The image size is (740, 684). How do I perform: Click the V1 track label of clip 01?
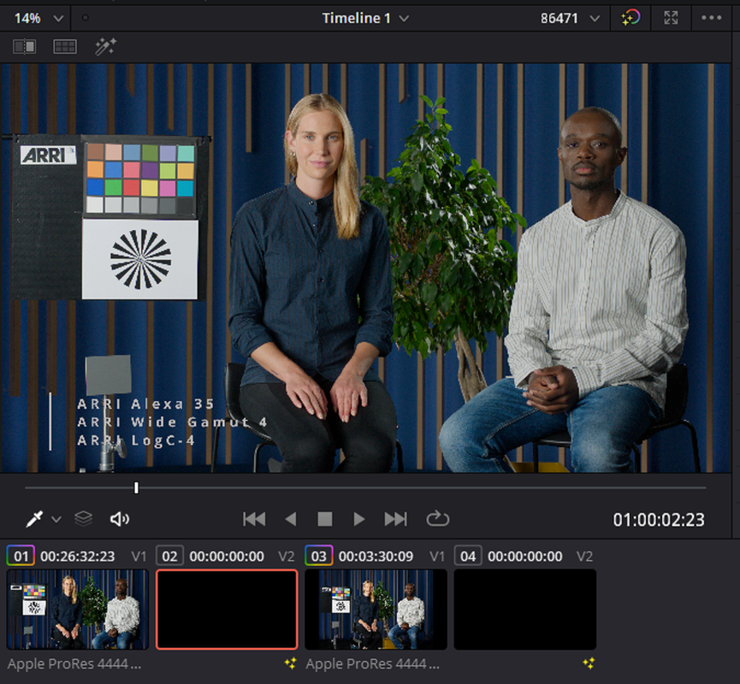tap(139, 556)
